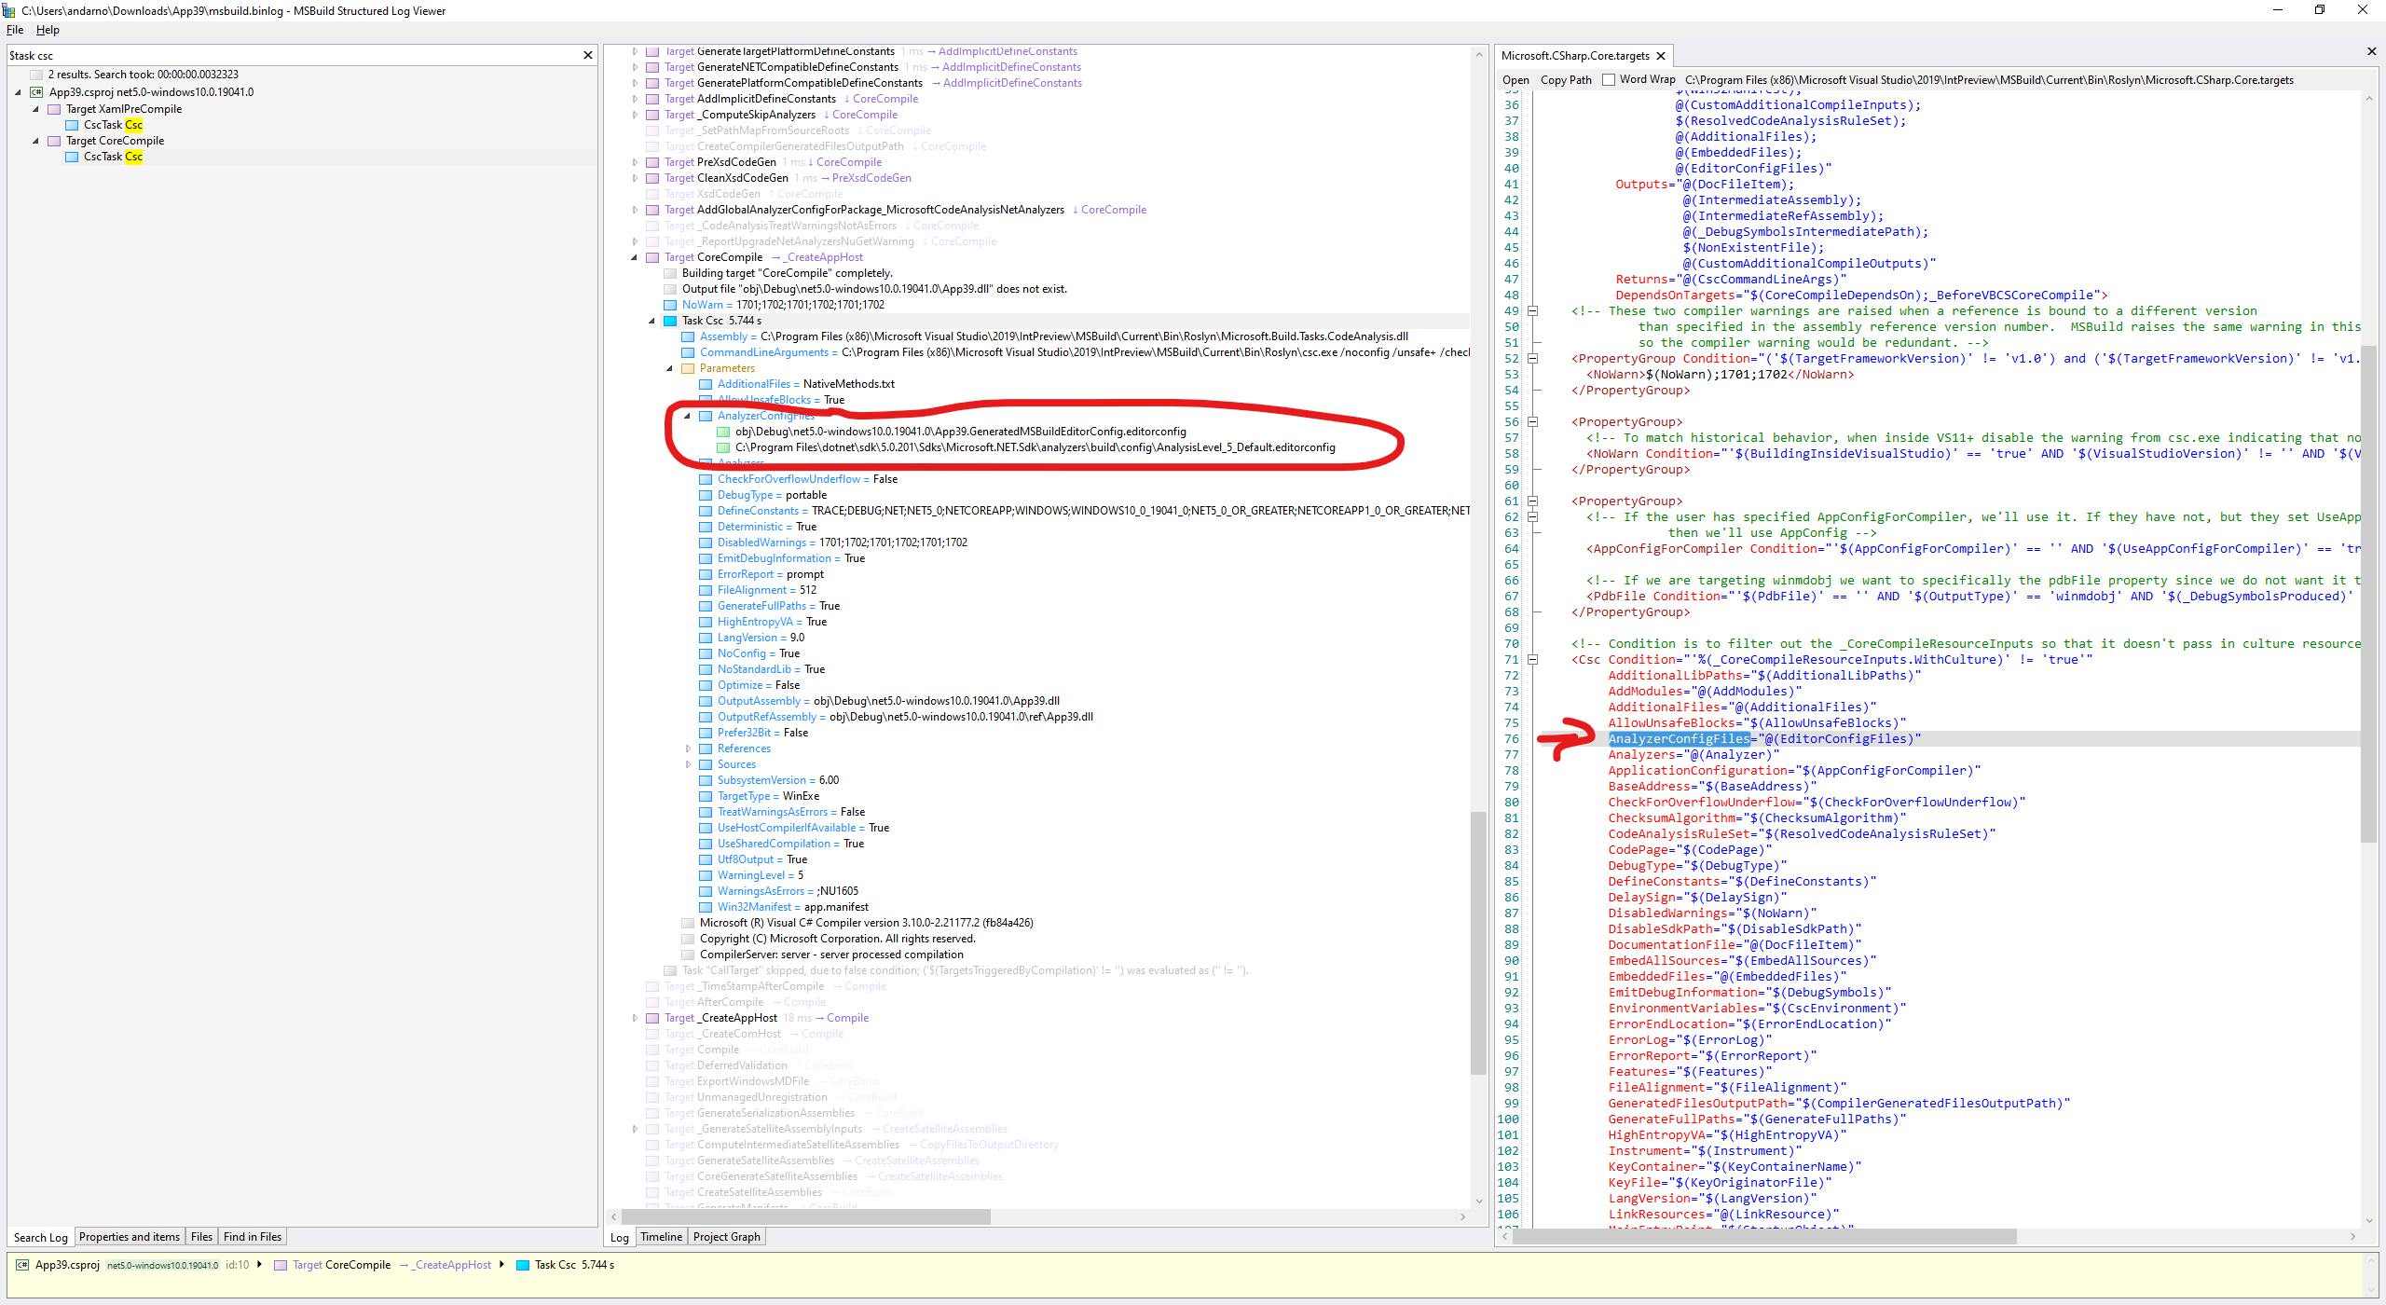2386x1305 pixels.
Task: Collapse the PropertyGroup region at line 61
Action: [1532, 501]
